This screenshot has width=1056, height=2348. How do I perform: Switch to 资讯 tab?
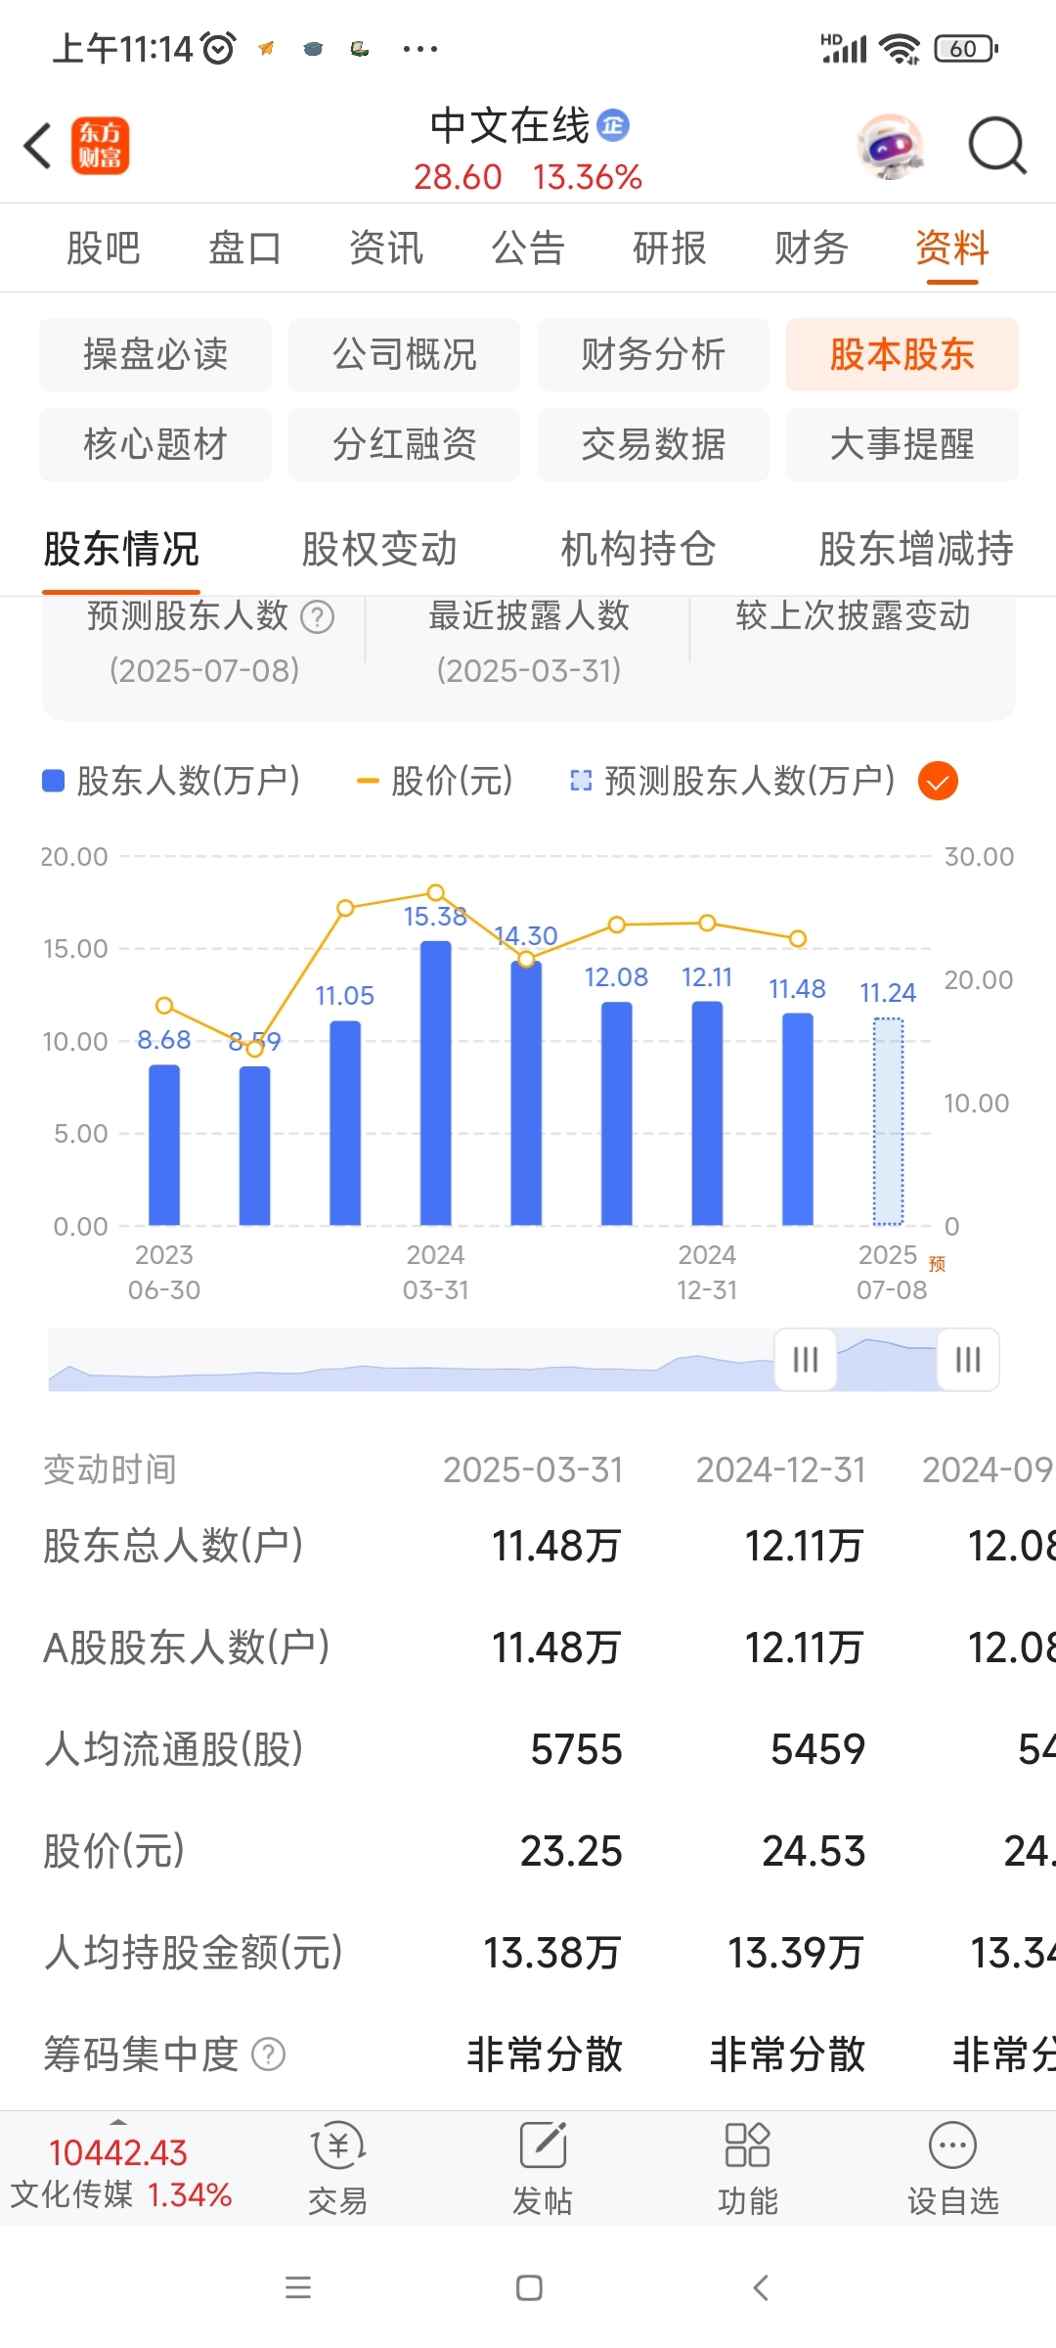[x=386, y=248]
